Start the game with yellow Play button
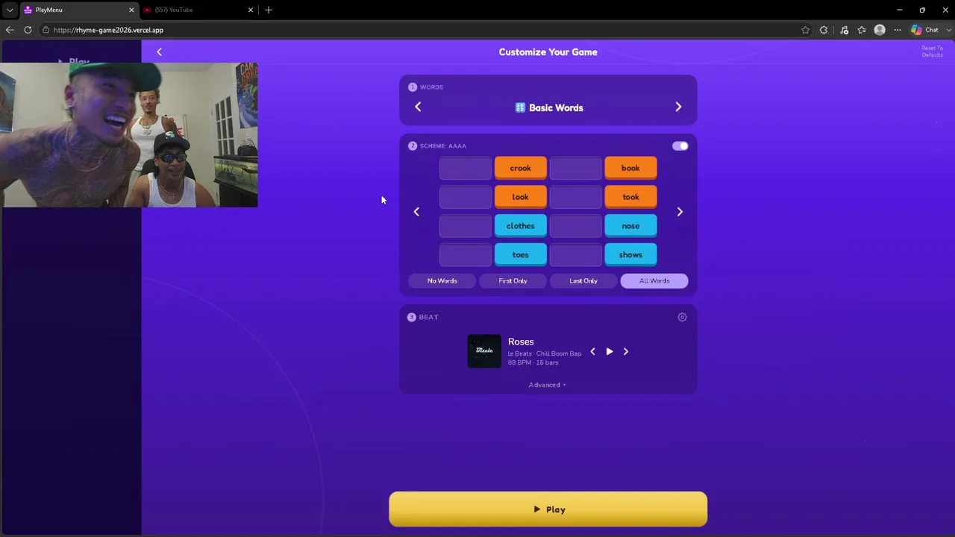The image size is (955, 537). pos(548,509)
